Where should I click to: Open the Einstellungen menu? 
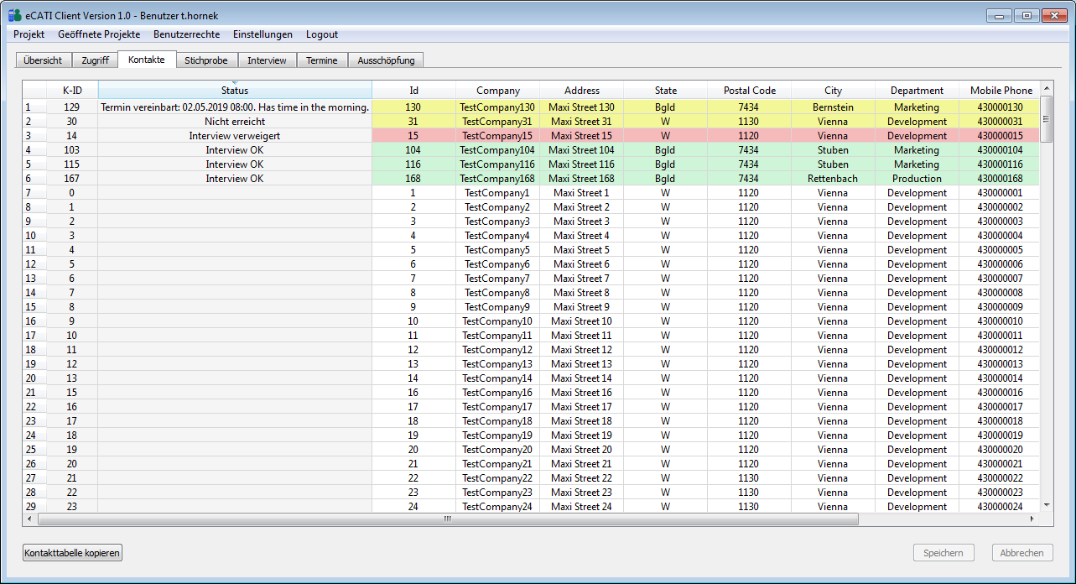(263, 34)
